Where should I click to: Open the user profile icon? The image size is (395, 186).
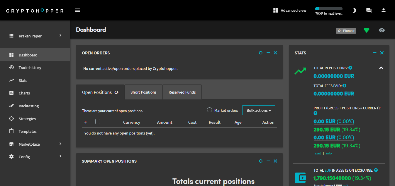click(384, 10)
